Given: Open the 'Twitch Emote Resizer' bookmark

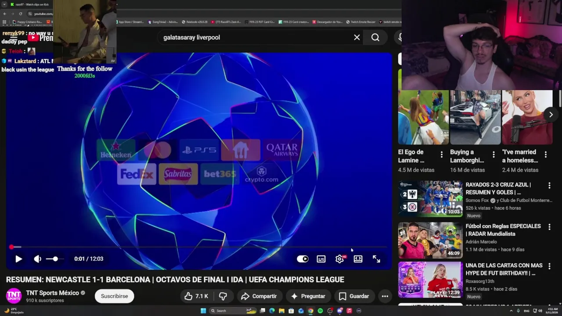Looking at the screenshot, I should point(361,22).
